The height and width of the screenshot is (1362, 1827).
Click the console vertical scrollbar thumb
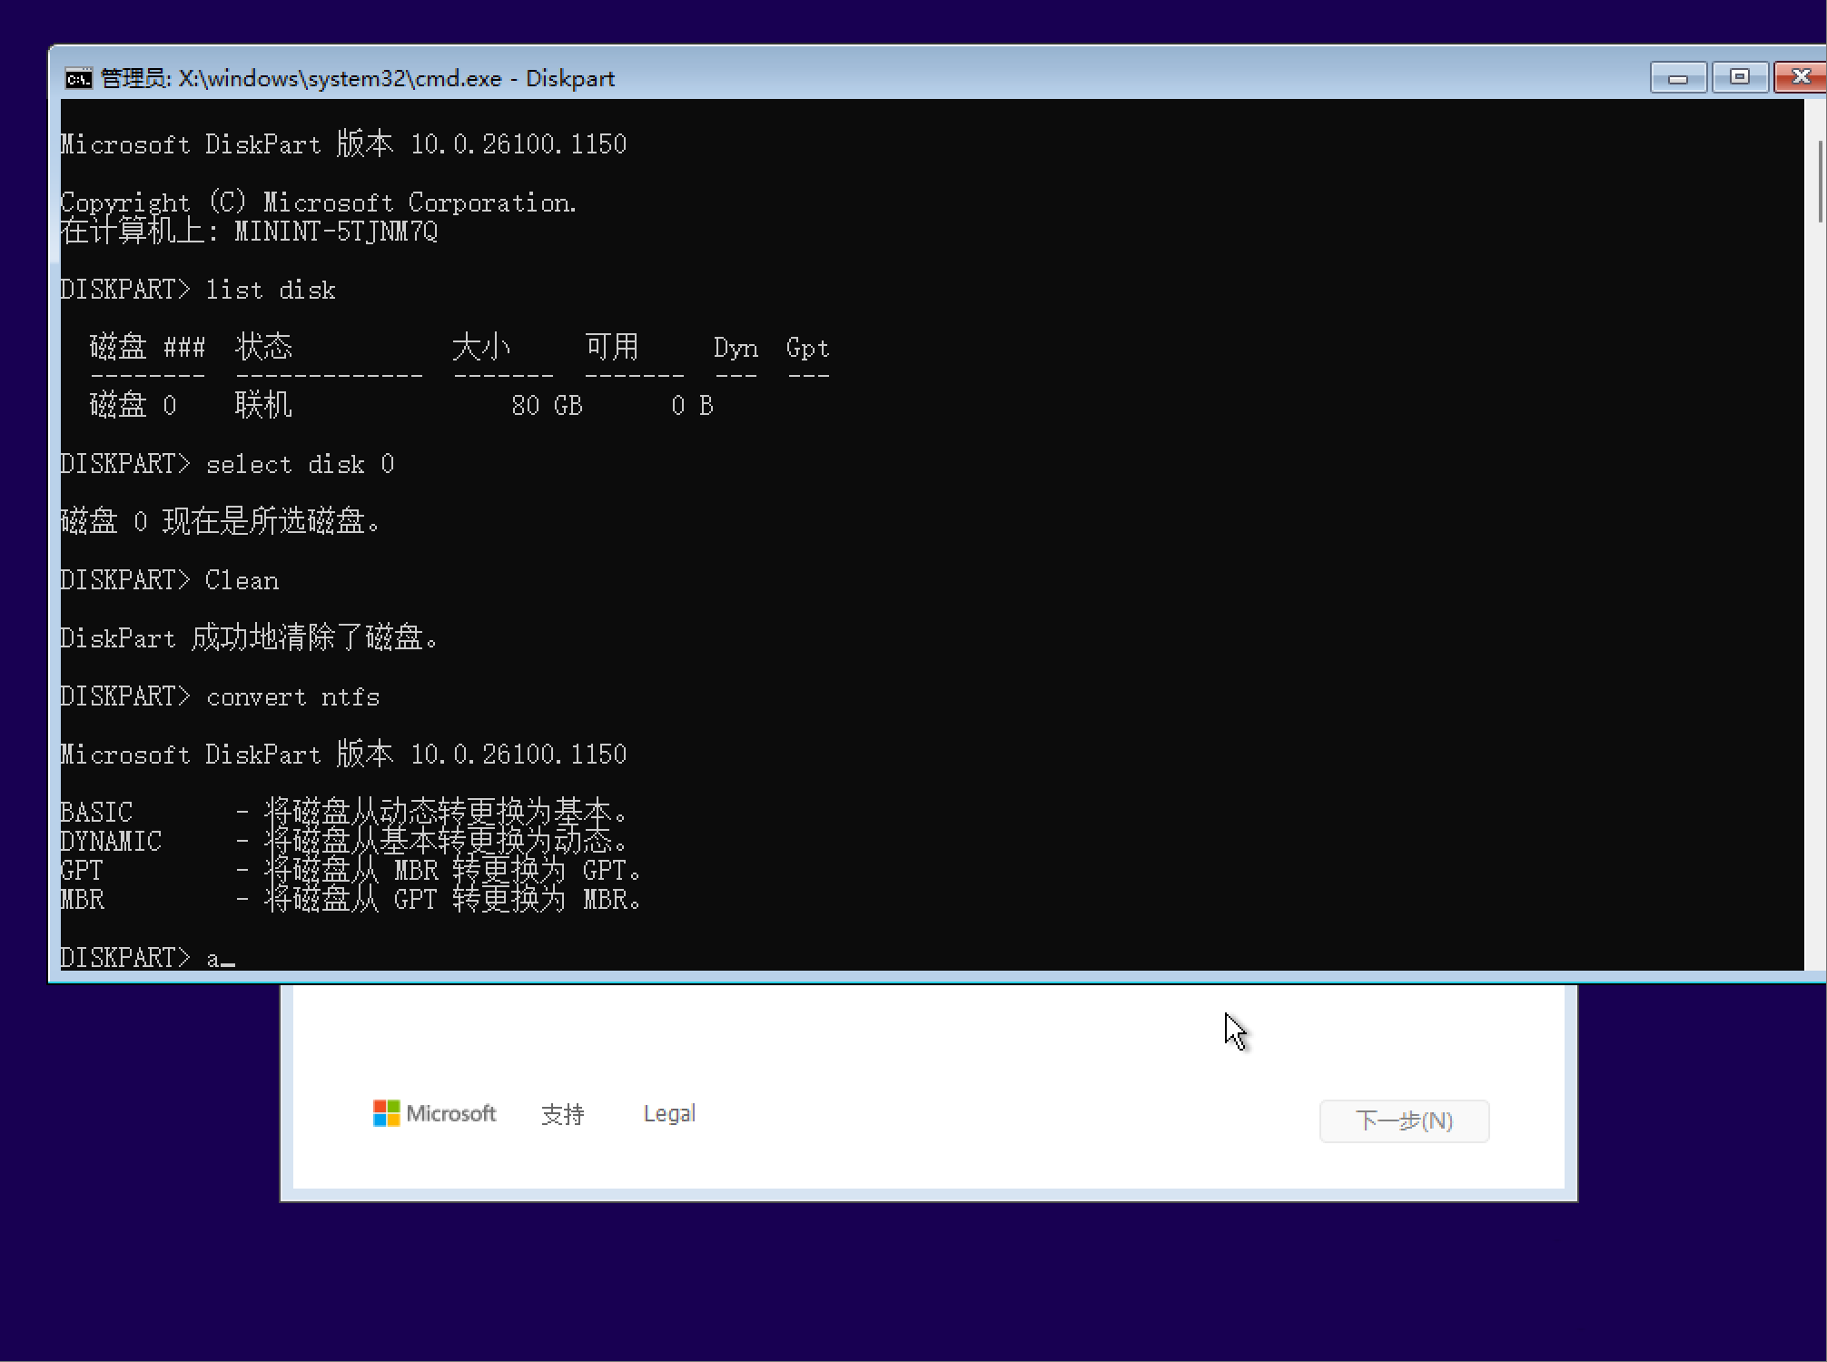[1819, 182]
